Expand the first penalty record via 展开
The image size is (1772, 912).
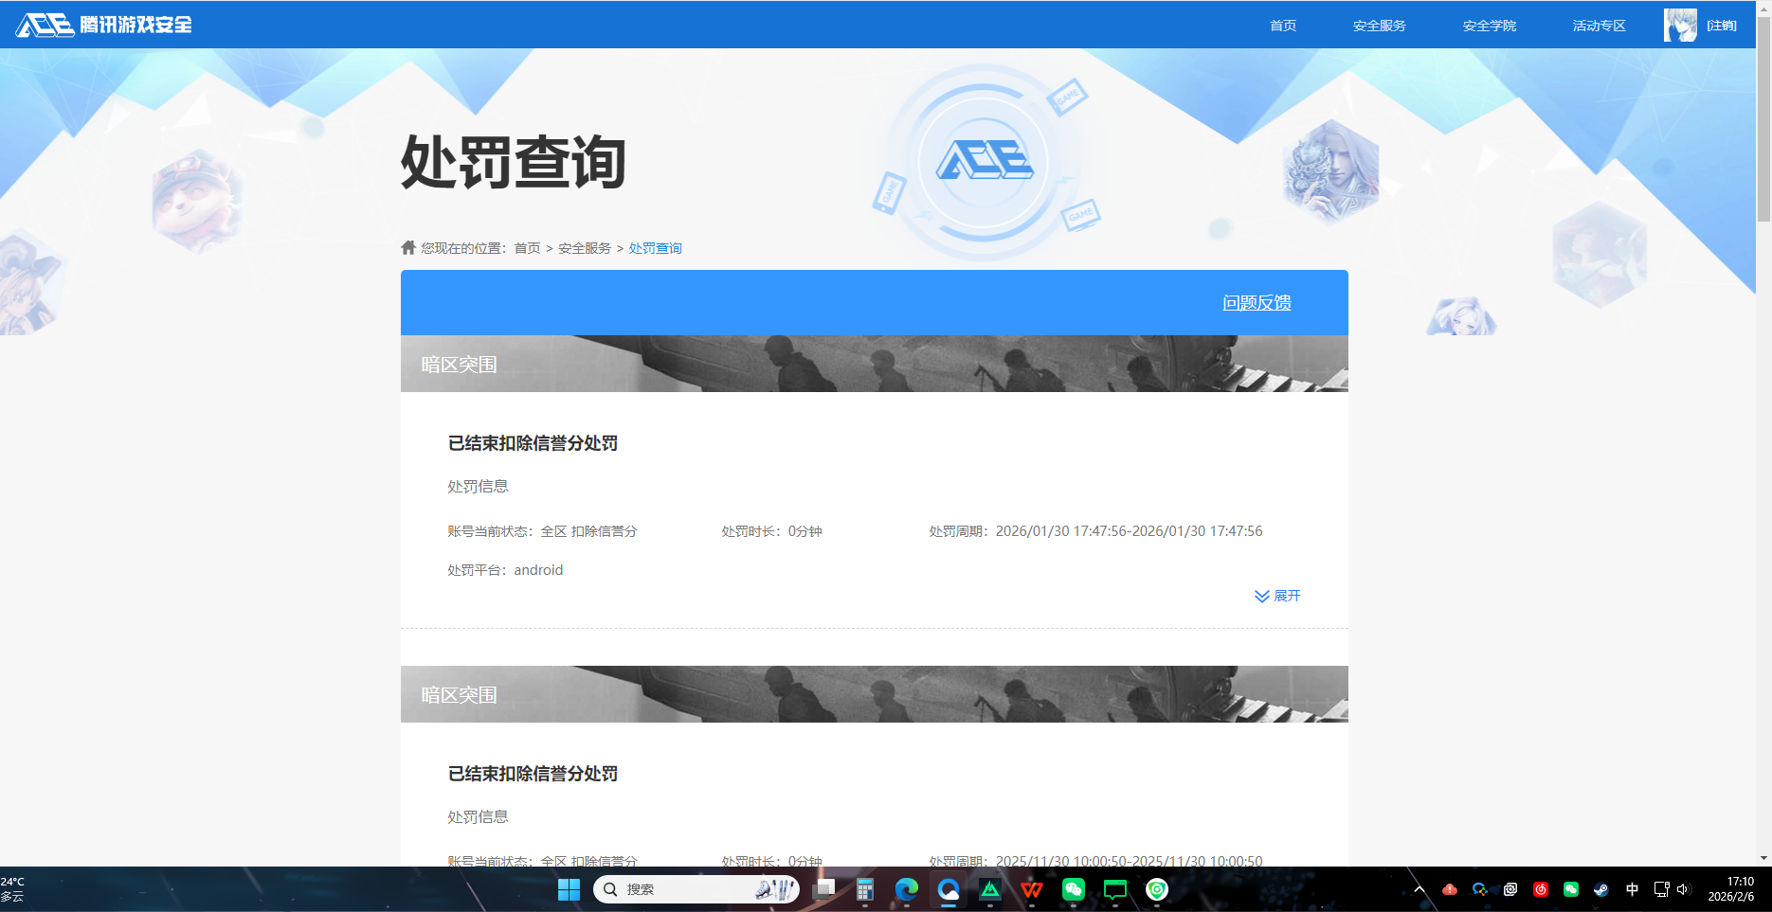[x=1277, y=596]
